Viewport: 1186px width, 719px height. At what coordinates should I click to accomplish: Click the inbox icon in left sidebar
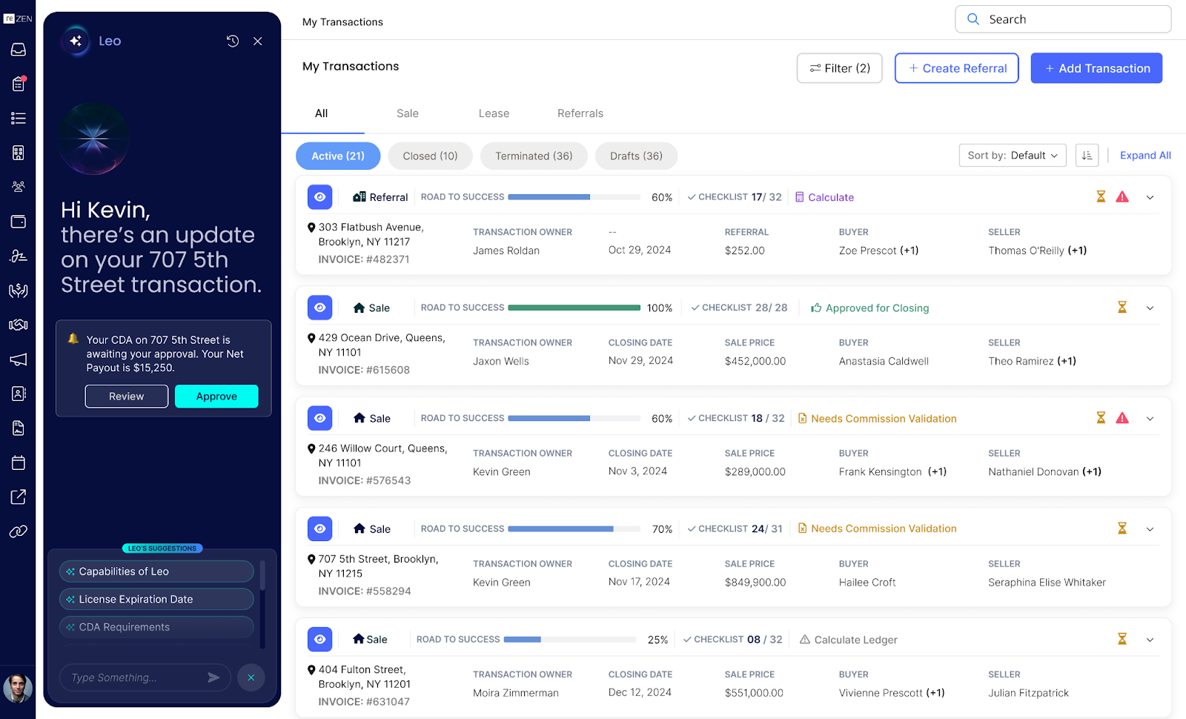tap(19, 50)
